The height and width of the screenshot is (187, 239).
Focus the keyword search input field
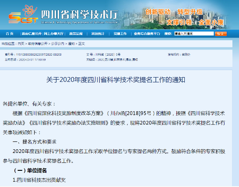point(194,34)
